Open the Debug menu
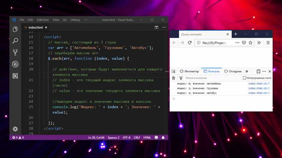 click(x=75, y=20)
